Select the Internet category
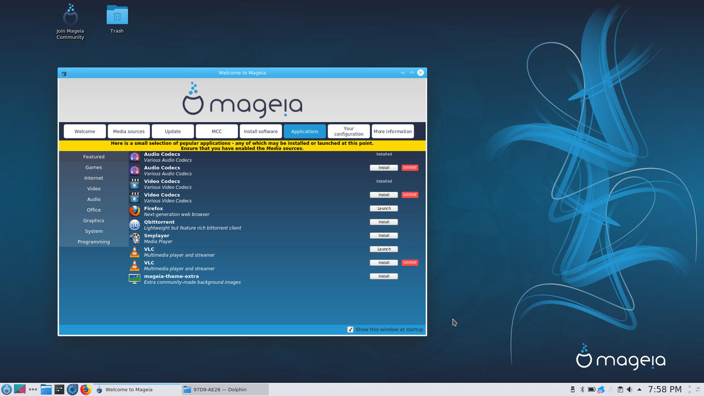 tap(94, 178)
